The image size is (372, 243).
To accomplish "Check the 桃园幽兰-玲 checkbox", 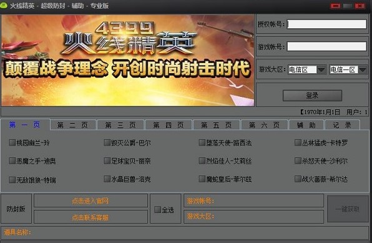I will [12, 142].
